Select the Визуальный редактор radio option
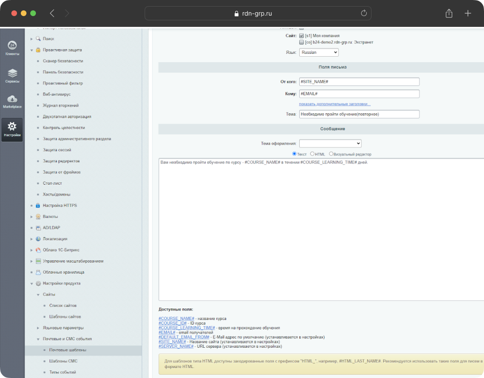This screenshot has width=484, height=378. (331, 154)
